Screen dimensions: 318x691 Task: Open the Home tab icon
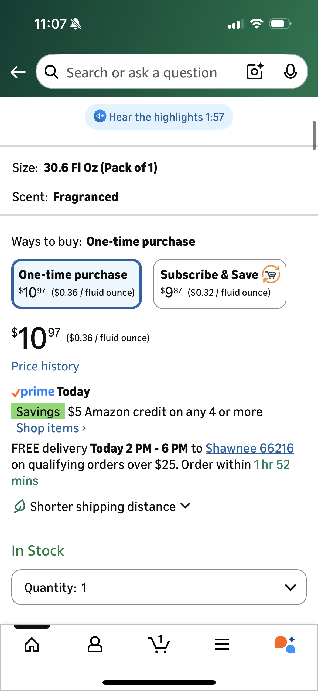32,645
